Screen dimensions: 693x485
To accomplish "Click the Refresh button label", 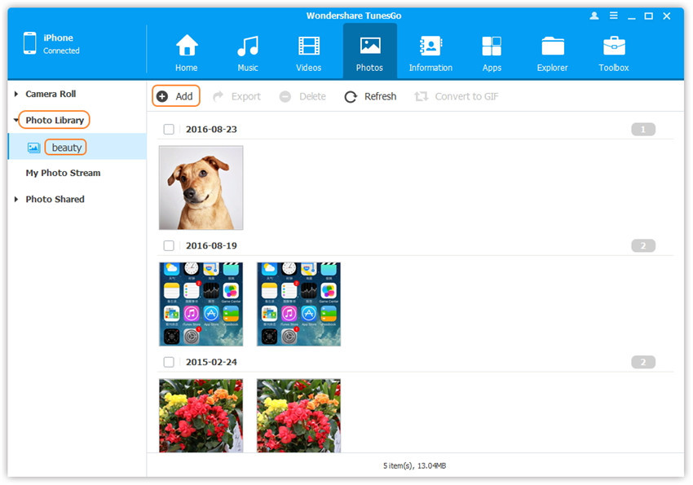I will click(380, 96).
